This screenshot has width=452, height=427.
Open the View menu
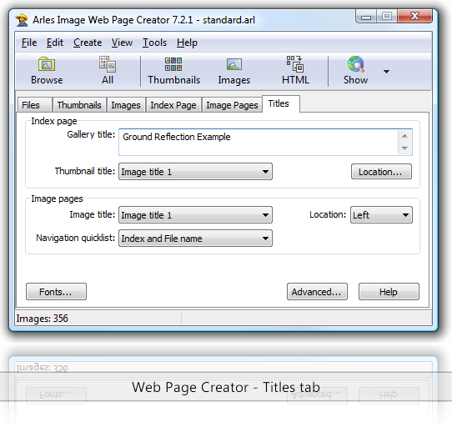coord(122,43)
